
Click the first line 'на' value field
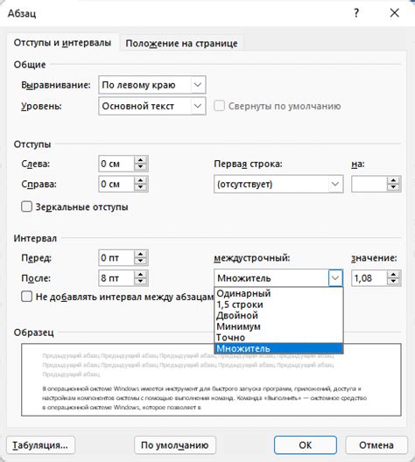369,184
